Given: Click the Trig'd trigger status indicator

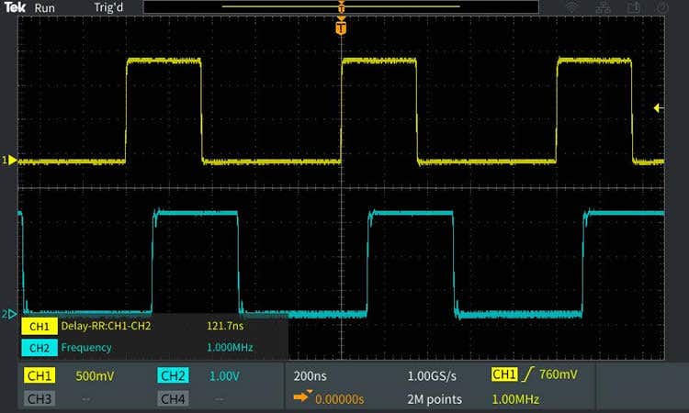Looking at the screenshot, I should [108, 7].
